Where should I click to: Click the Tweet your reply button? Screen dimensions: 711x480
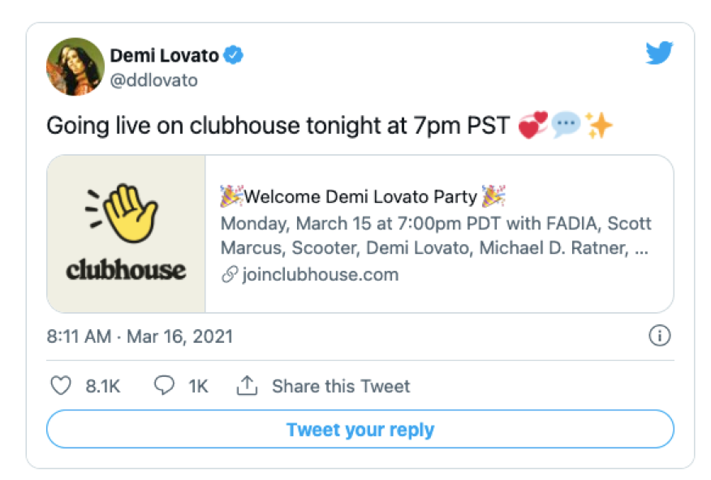360,430
